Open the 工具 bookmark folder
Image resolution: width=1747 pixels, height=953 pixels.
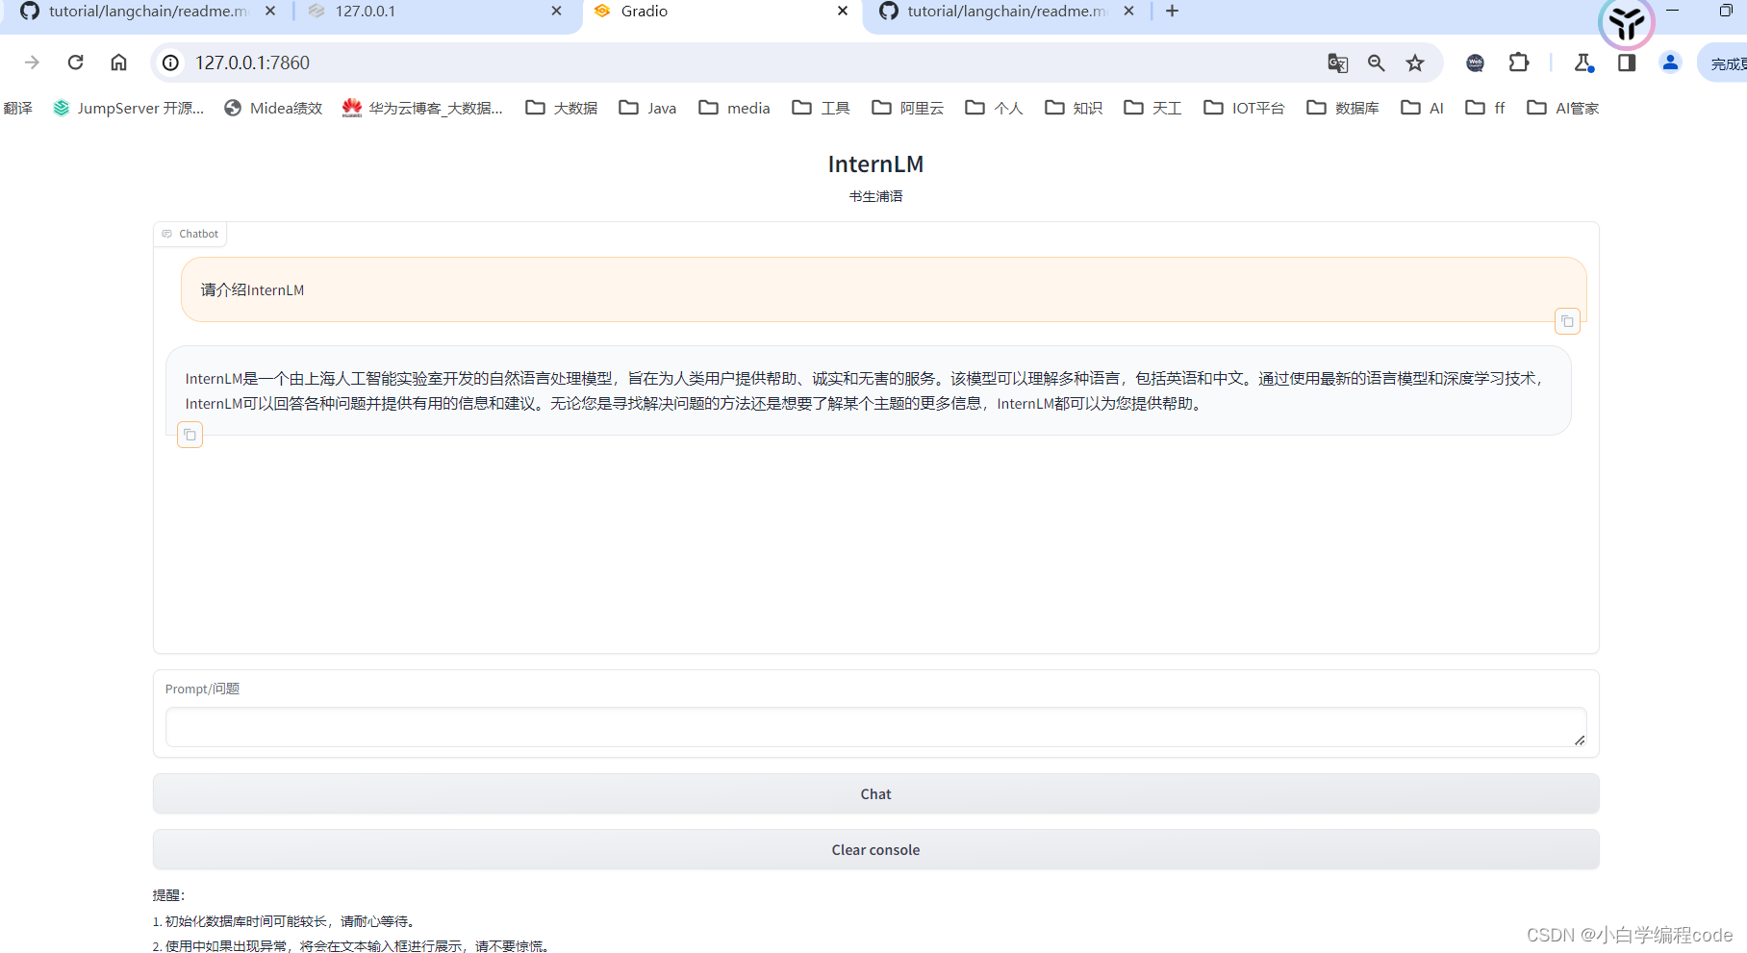point(822,108)
